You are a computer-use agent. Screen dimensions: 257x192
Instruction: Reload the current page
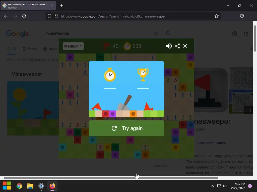click(x=24, y=16)
